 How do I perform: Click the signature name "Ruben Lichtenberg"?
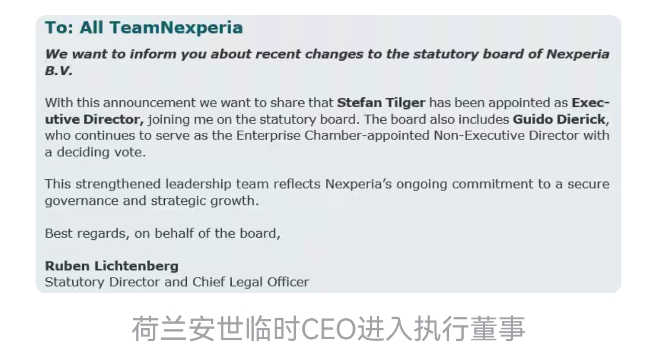(x=111, y=266)
